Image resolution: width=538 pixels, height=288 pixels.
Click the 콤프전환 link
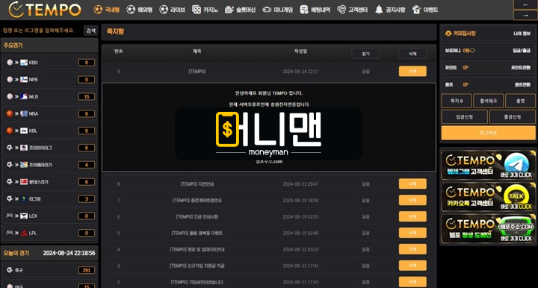click(522, 84)
